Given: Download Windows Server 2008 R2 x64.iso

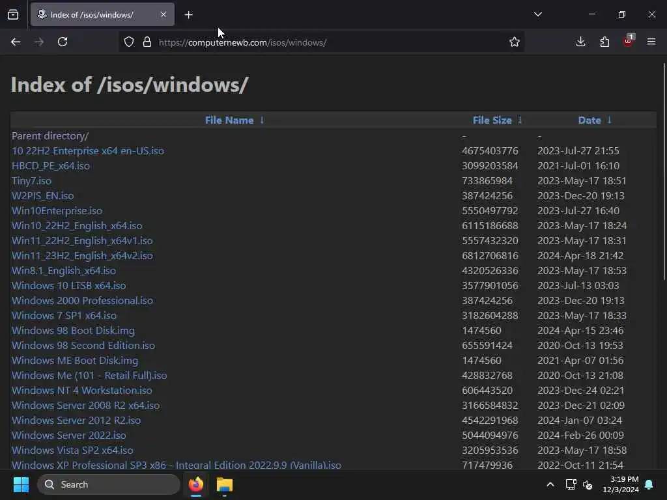Looking at the screenshot, I should [x=85, y=405].
